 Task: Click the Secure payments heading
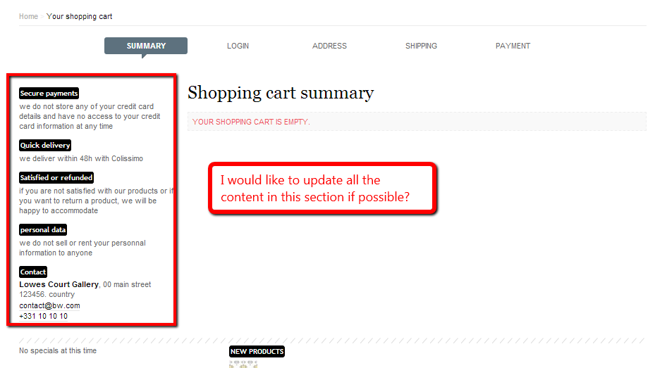(49, 94)
